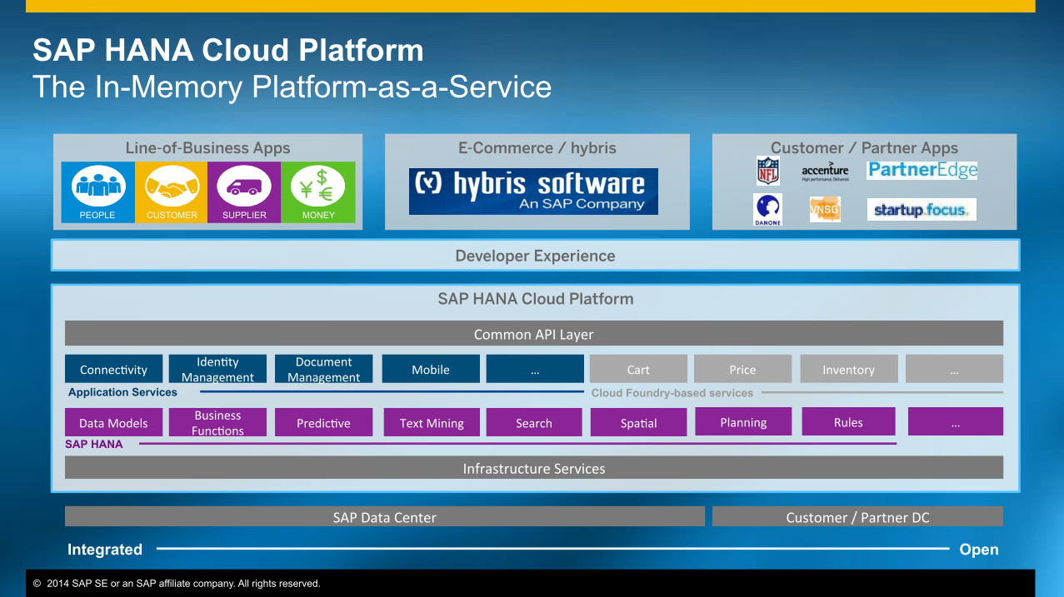This screenshot has height=597, width=1064.
Task: Select the Common API Layer bar
Action: click(x=534, y=334)
